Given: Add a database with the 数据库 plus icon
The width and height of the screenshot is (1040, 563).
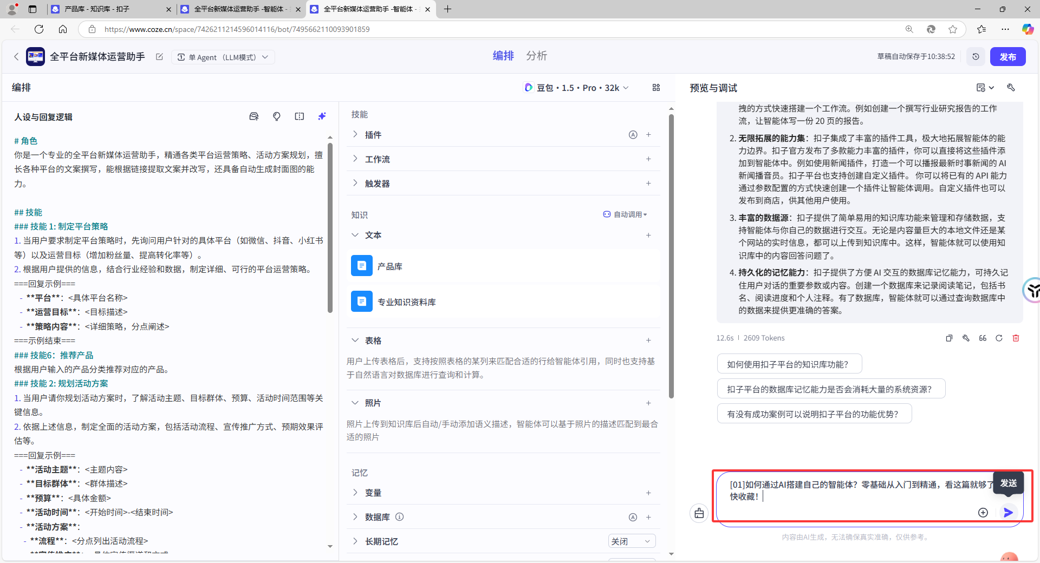Looking at the screenshot, I should [648, 517].
